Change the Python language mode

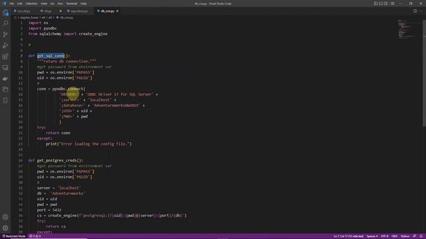coord(405,236)
